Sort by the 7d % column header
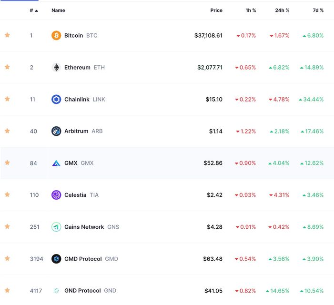This screenshot has width=334, height=305. click(318, 10)
